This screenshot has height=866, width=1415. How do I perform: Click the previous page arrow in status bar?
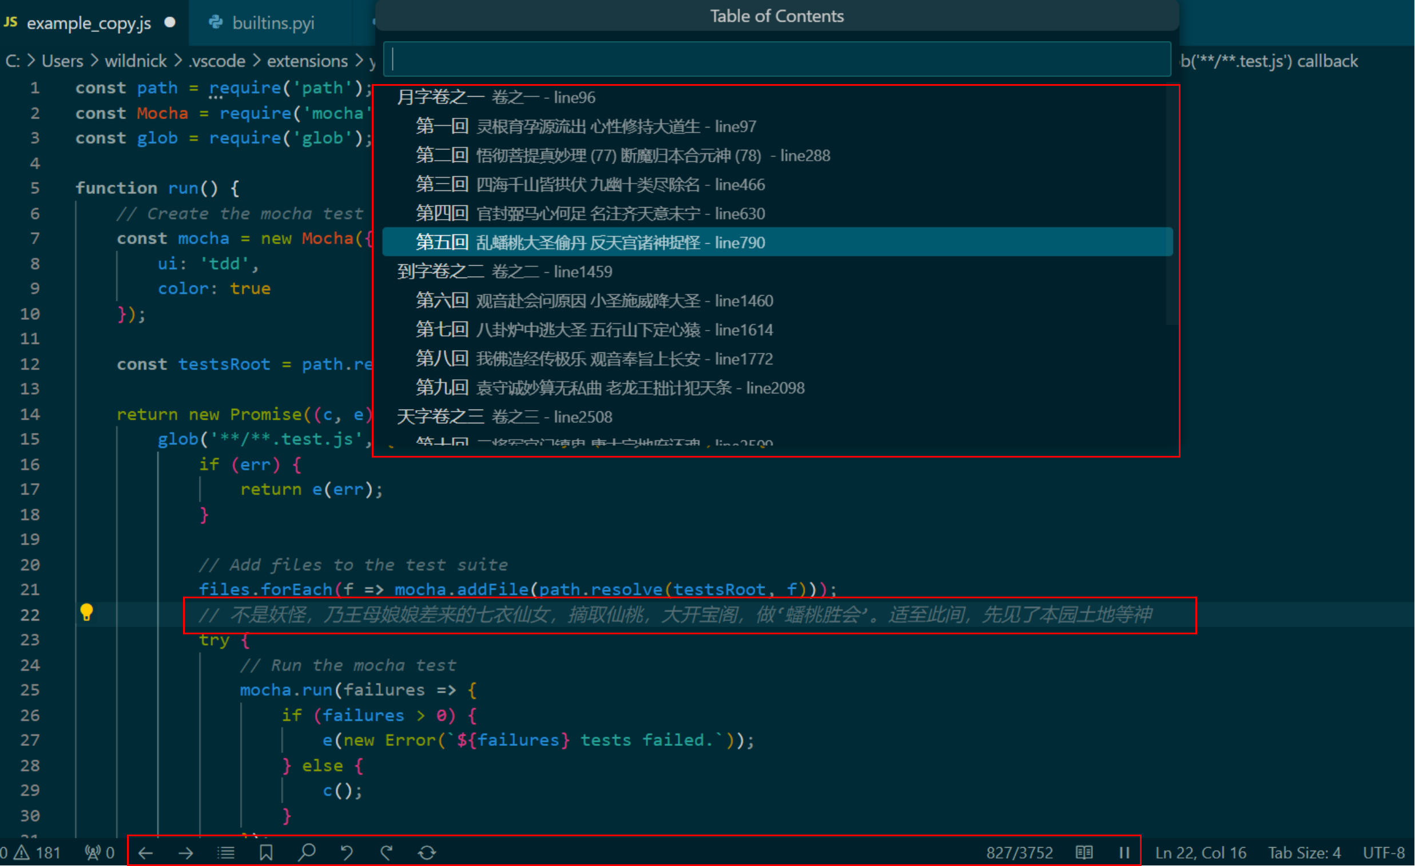(x=145, y=853)
